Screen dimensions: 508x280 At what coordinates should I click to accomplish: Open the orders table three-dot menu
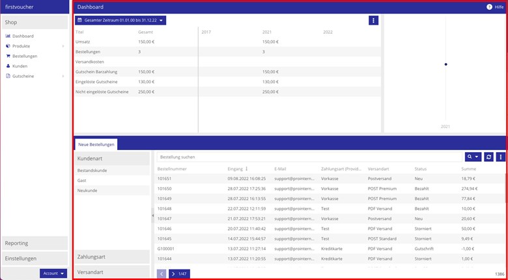(501, 157)
